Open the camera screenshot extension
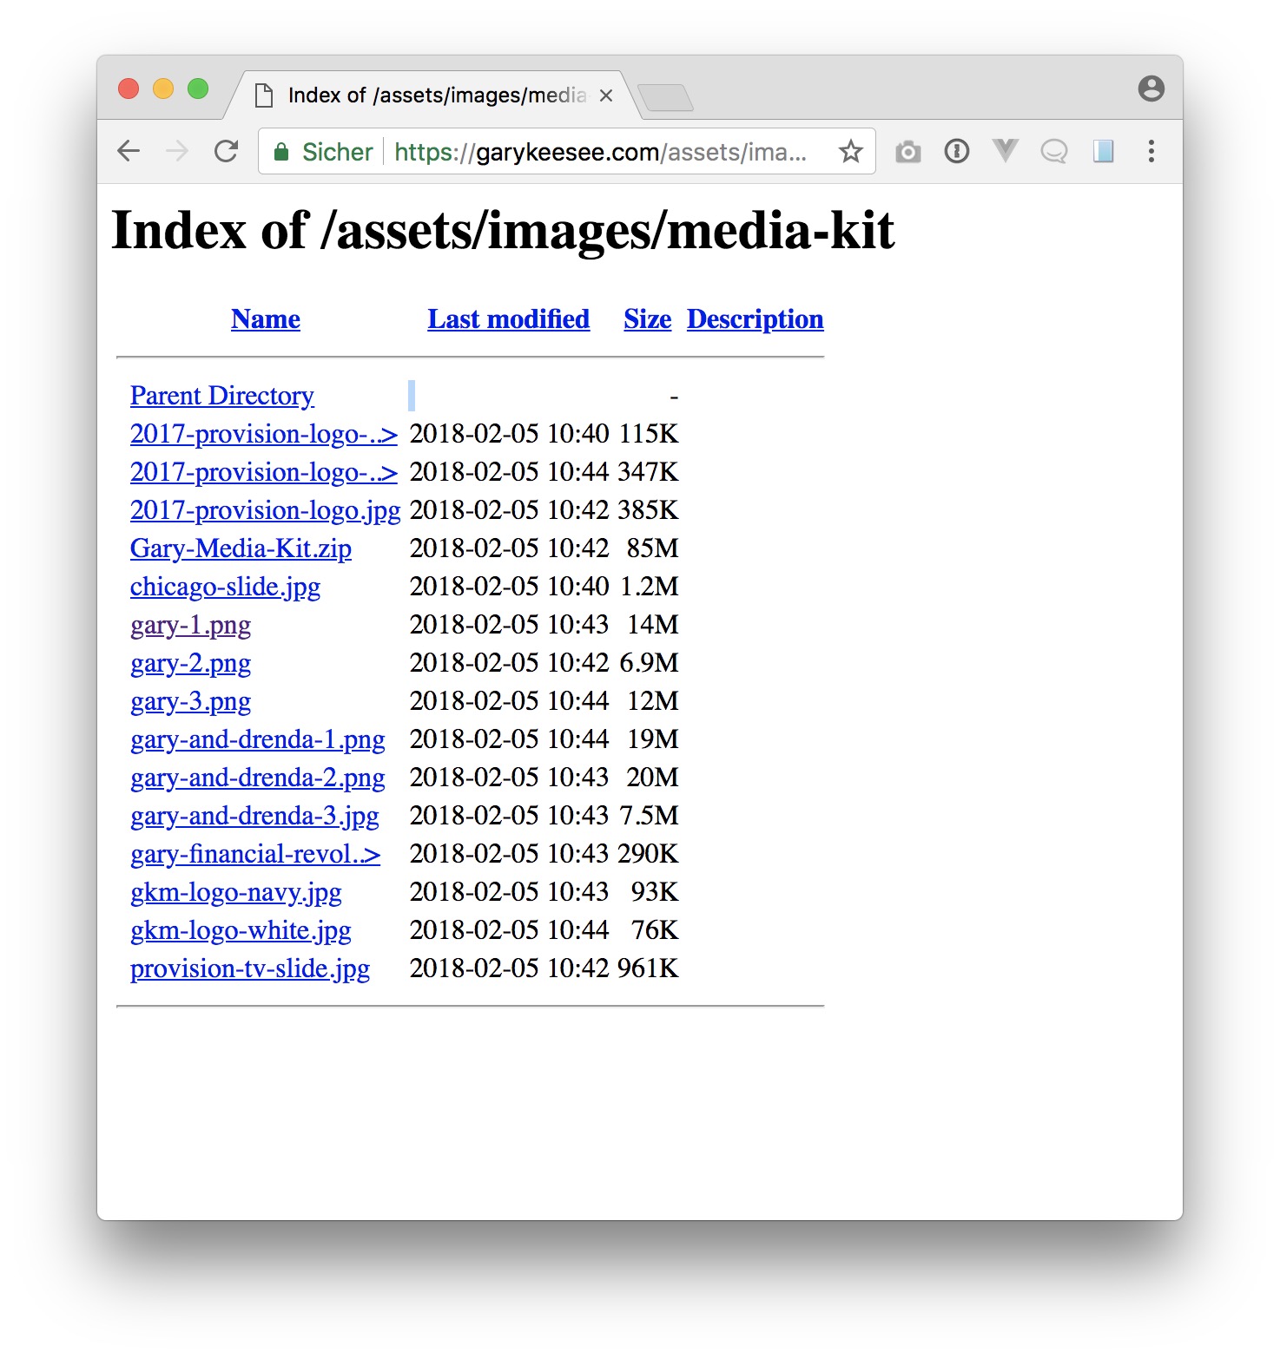 click(x=907, y=152)
